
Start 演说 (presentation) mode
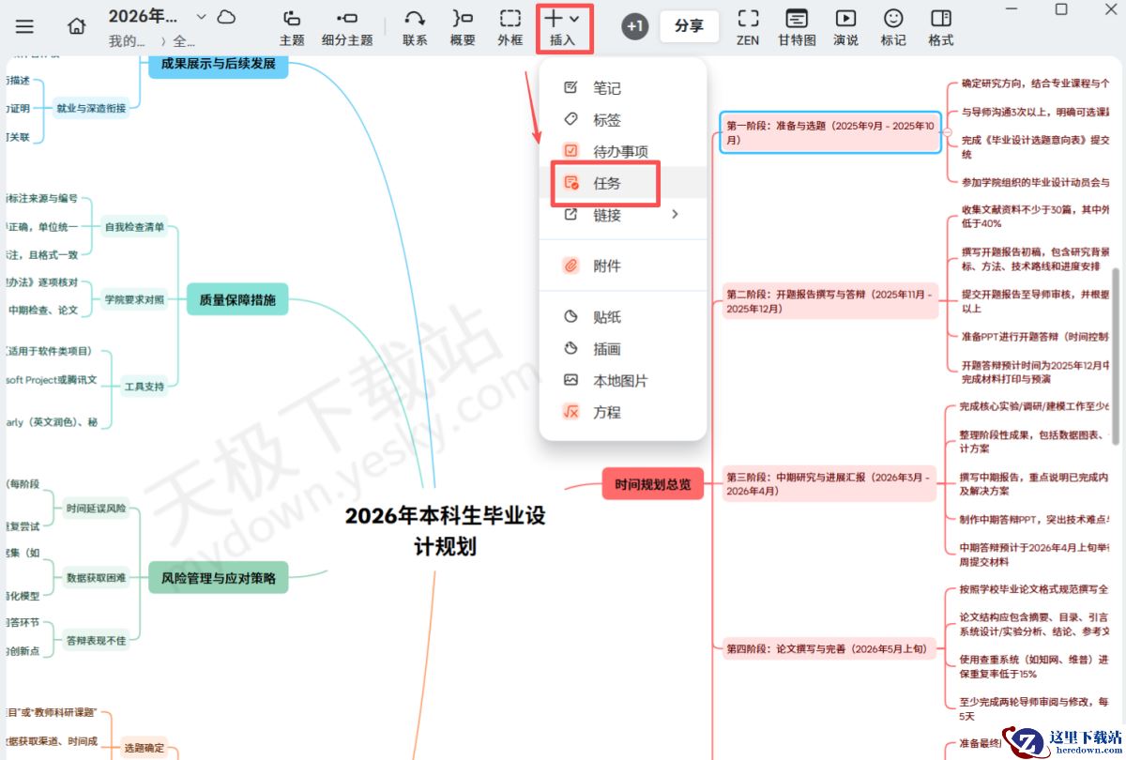tap(845, 27)
